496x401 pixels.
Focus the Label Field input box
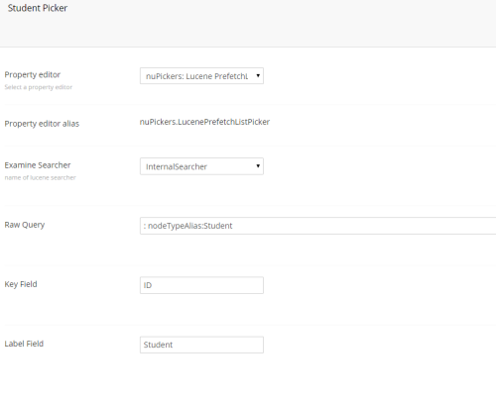pyautogui.click(x=201, y=345)
